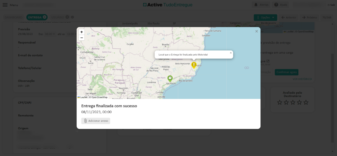Rate three stars under Avaliado pelo Destinatário
Viewport: 337px width, 156px height.
293,102
